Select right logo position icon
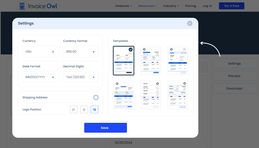 click(x=94, y=110)
